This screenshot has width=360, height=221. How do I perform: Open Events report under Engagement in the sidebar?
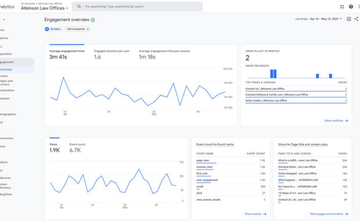[x=4, y=76]
